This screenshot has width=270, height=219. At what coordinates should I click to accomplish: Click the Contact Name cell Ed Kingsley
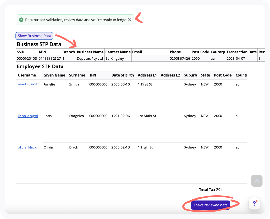(118, 59)
